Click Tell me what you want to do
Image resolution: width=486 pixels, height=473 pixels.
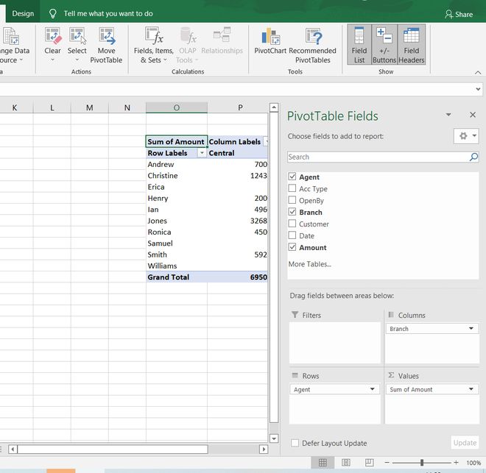pyautogui.click(x=108, y=14)
